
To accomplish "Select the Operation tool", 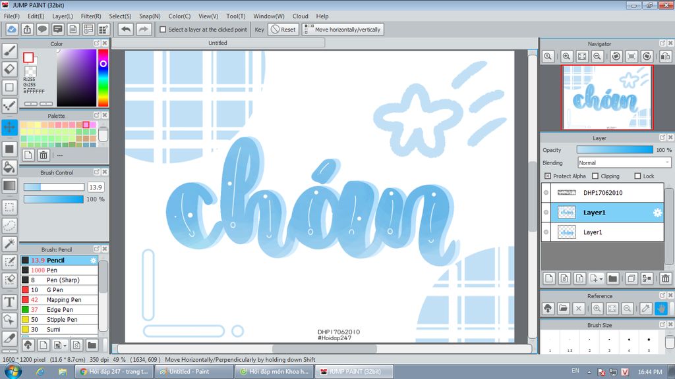I will point(9,320).
